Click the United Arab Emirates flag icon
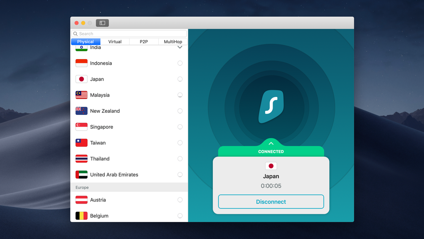 coord(81,175)
